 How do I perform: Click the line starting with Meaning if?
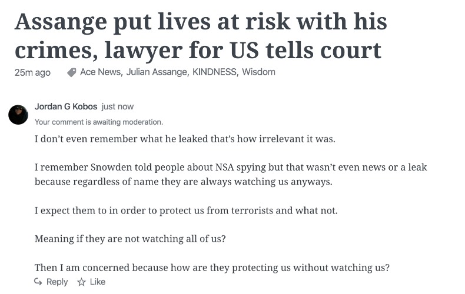pos(130,239)
